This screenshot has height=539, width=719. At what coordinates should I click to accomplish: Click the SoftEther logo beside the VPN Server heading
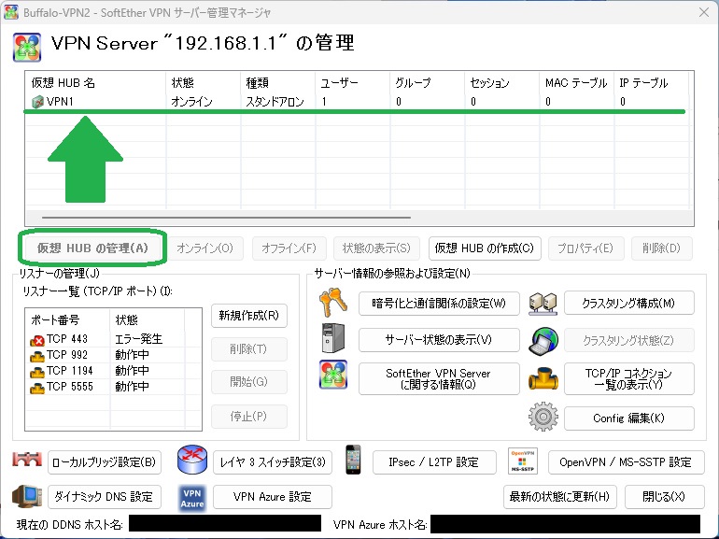27,48
